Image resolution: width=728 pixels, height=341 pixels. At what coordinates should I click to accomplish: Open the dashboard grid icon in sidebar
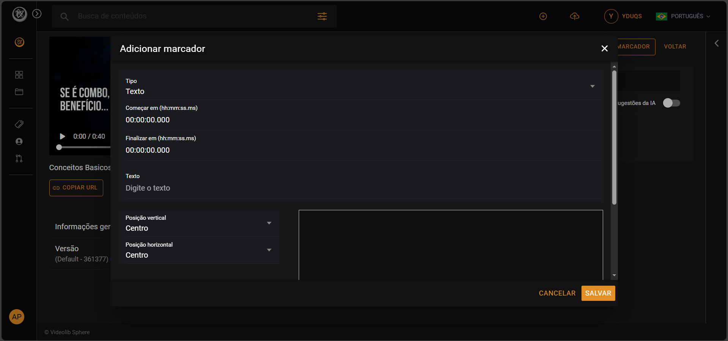[x=19, y=75]
